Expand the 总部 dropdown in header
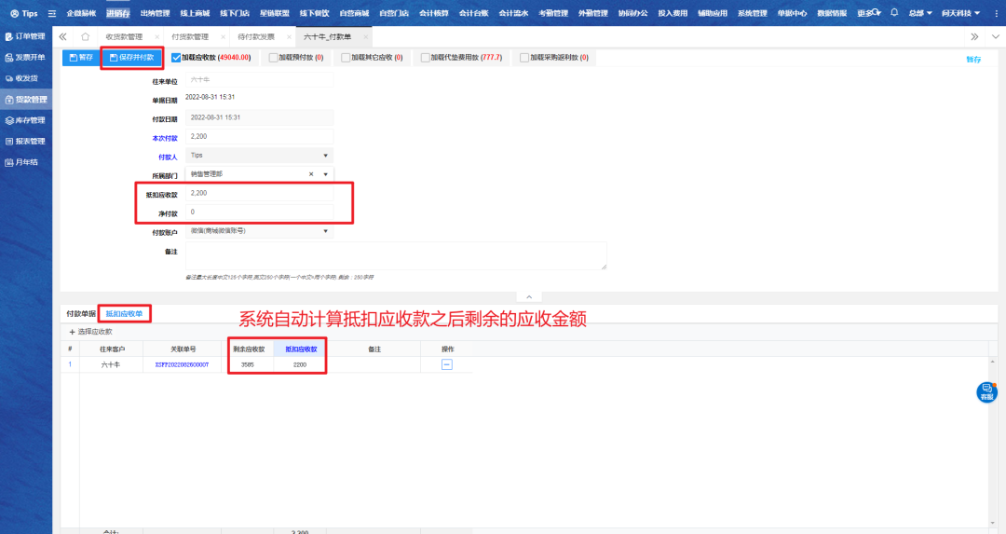1006x534 pixels. point(920,13)
